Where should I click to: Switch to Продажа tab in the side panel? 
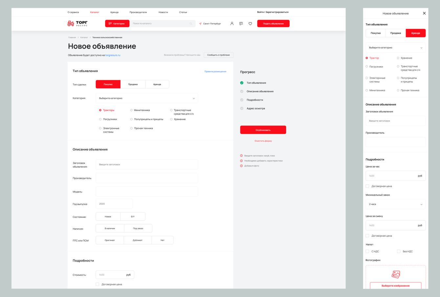point(396,33)
